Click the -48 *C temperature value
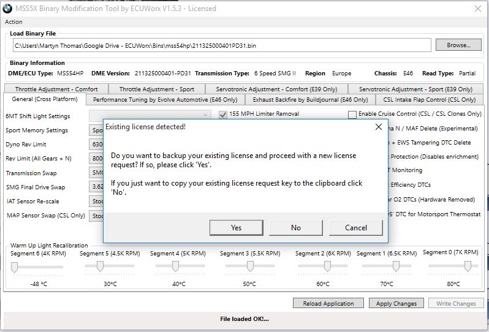Viewport: 489px width, 332px height. tap(39, 284)
